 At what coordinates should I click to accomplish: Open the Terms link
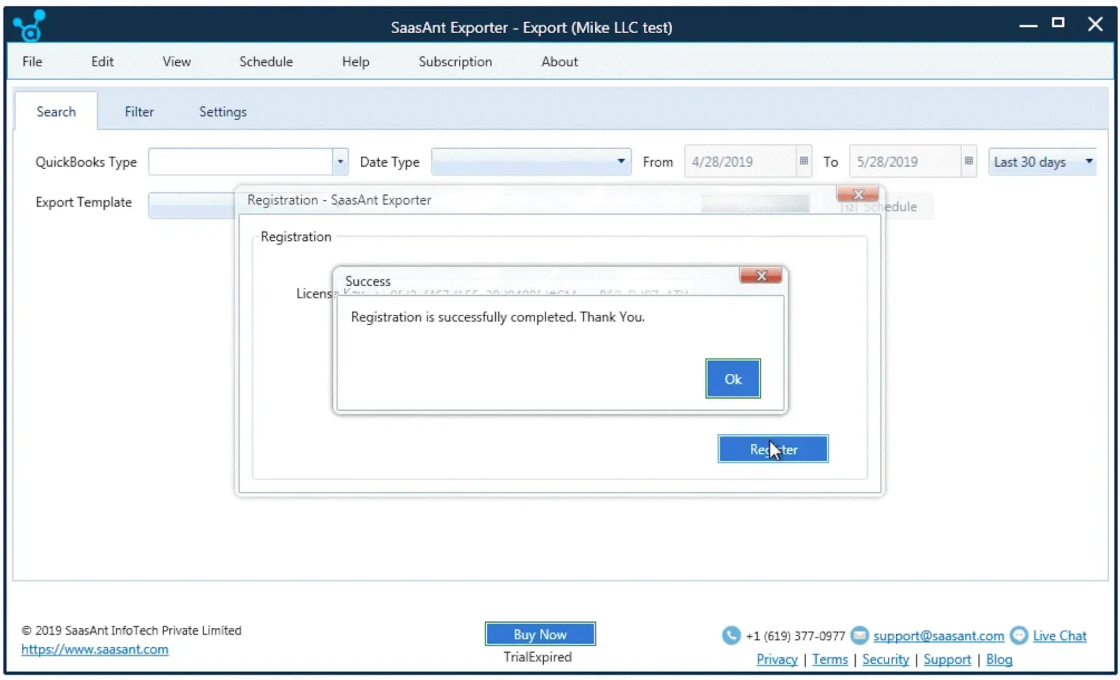pos(829,659)
